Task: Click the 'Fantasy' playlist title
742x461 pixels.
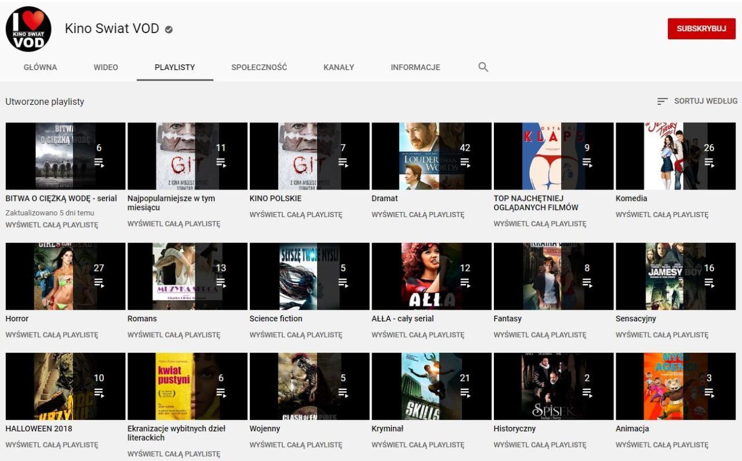Action: pyautogui.click(x=508, y=319)
